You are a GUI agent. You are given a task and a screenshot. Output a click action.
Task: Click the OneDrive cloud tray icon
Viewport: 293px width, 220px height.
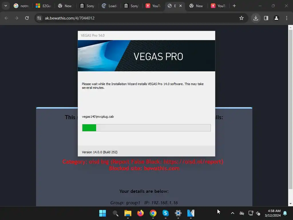click(x=242, y=213)
